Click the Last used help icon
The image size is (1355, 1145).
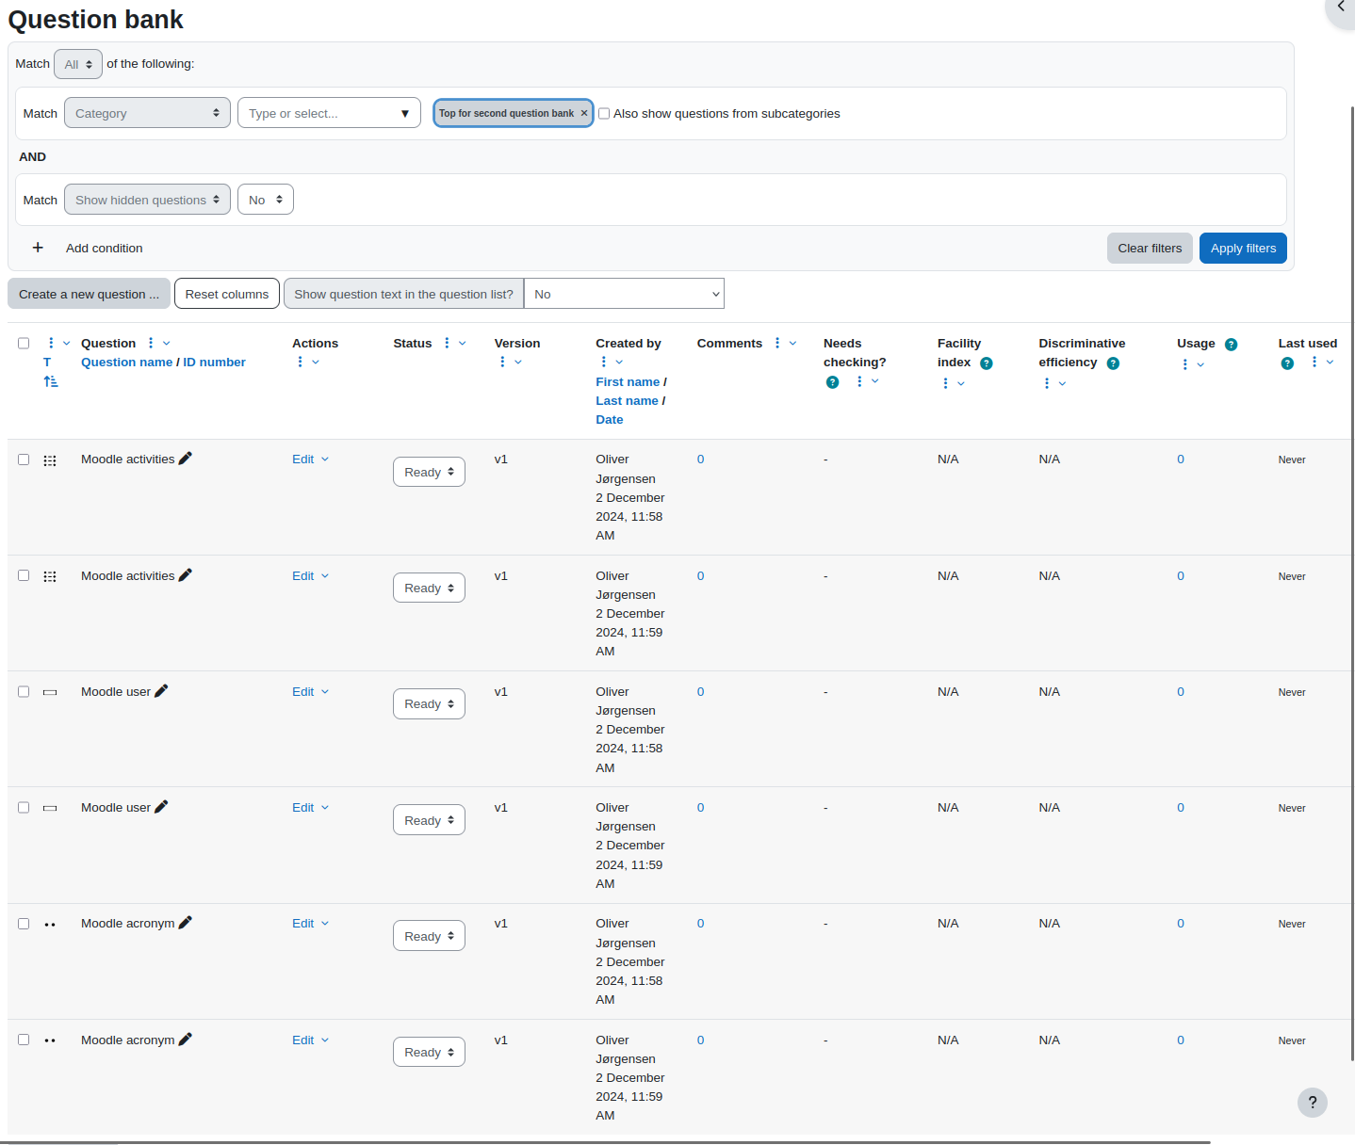tap(1287, 363)
